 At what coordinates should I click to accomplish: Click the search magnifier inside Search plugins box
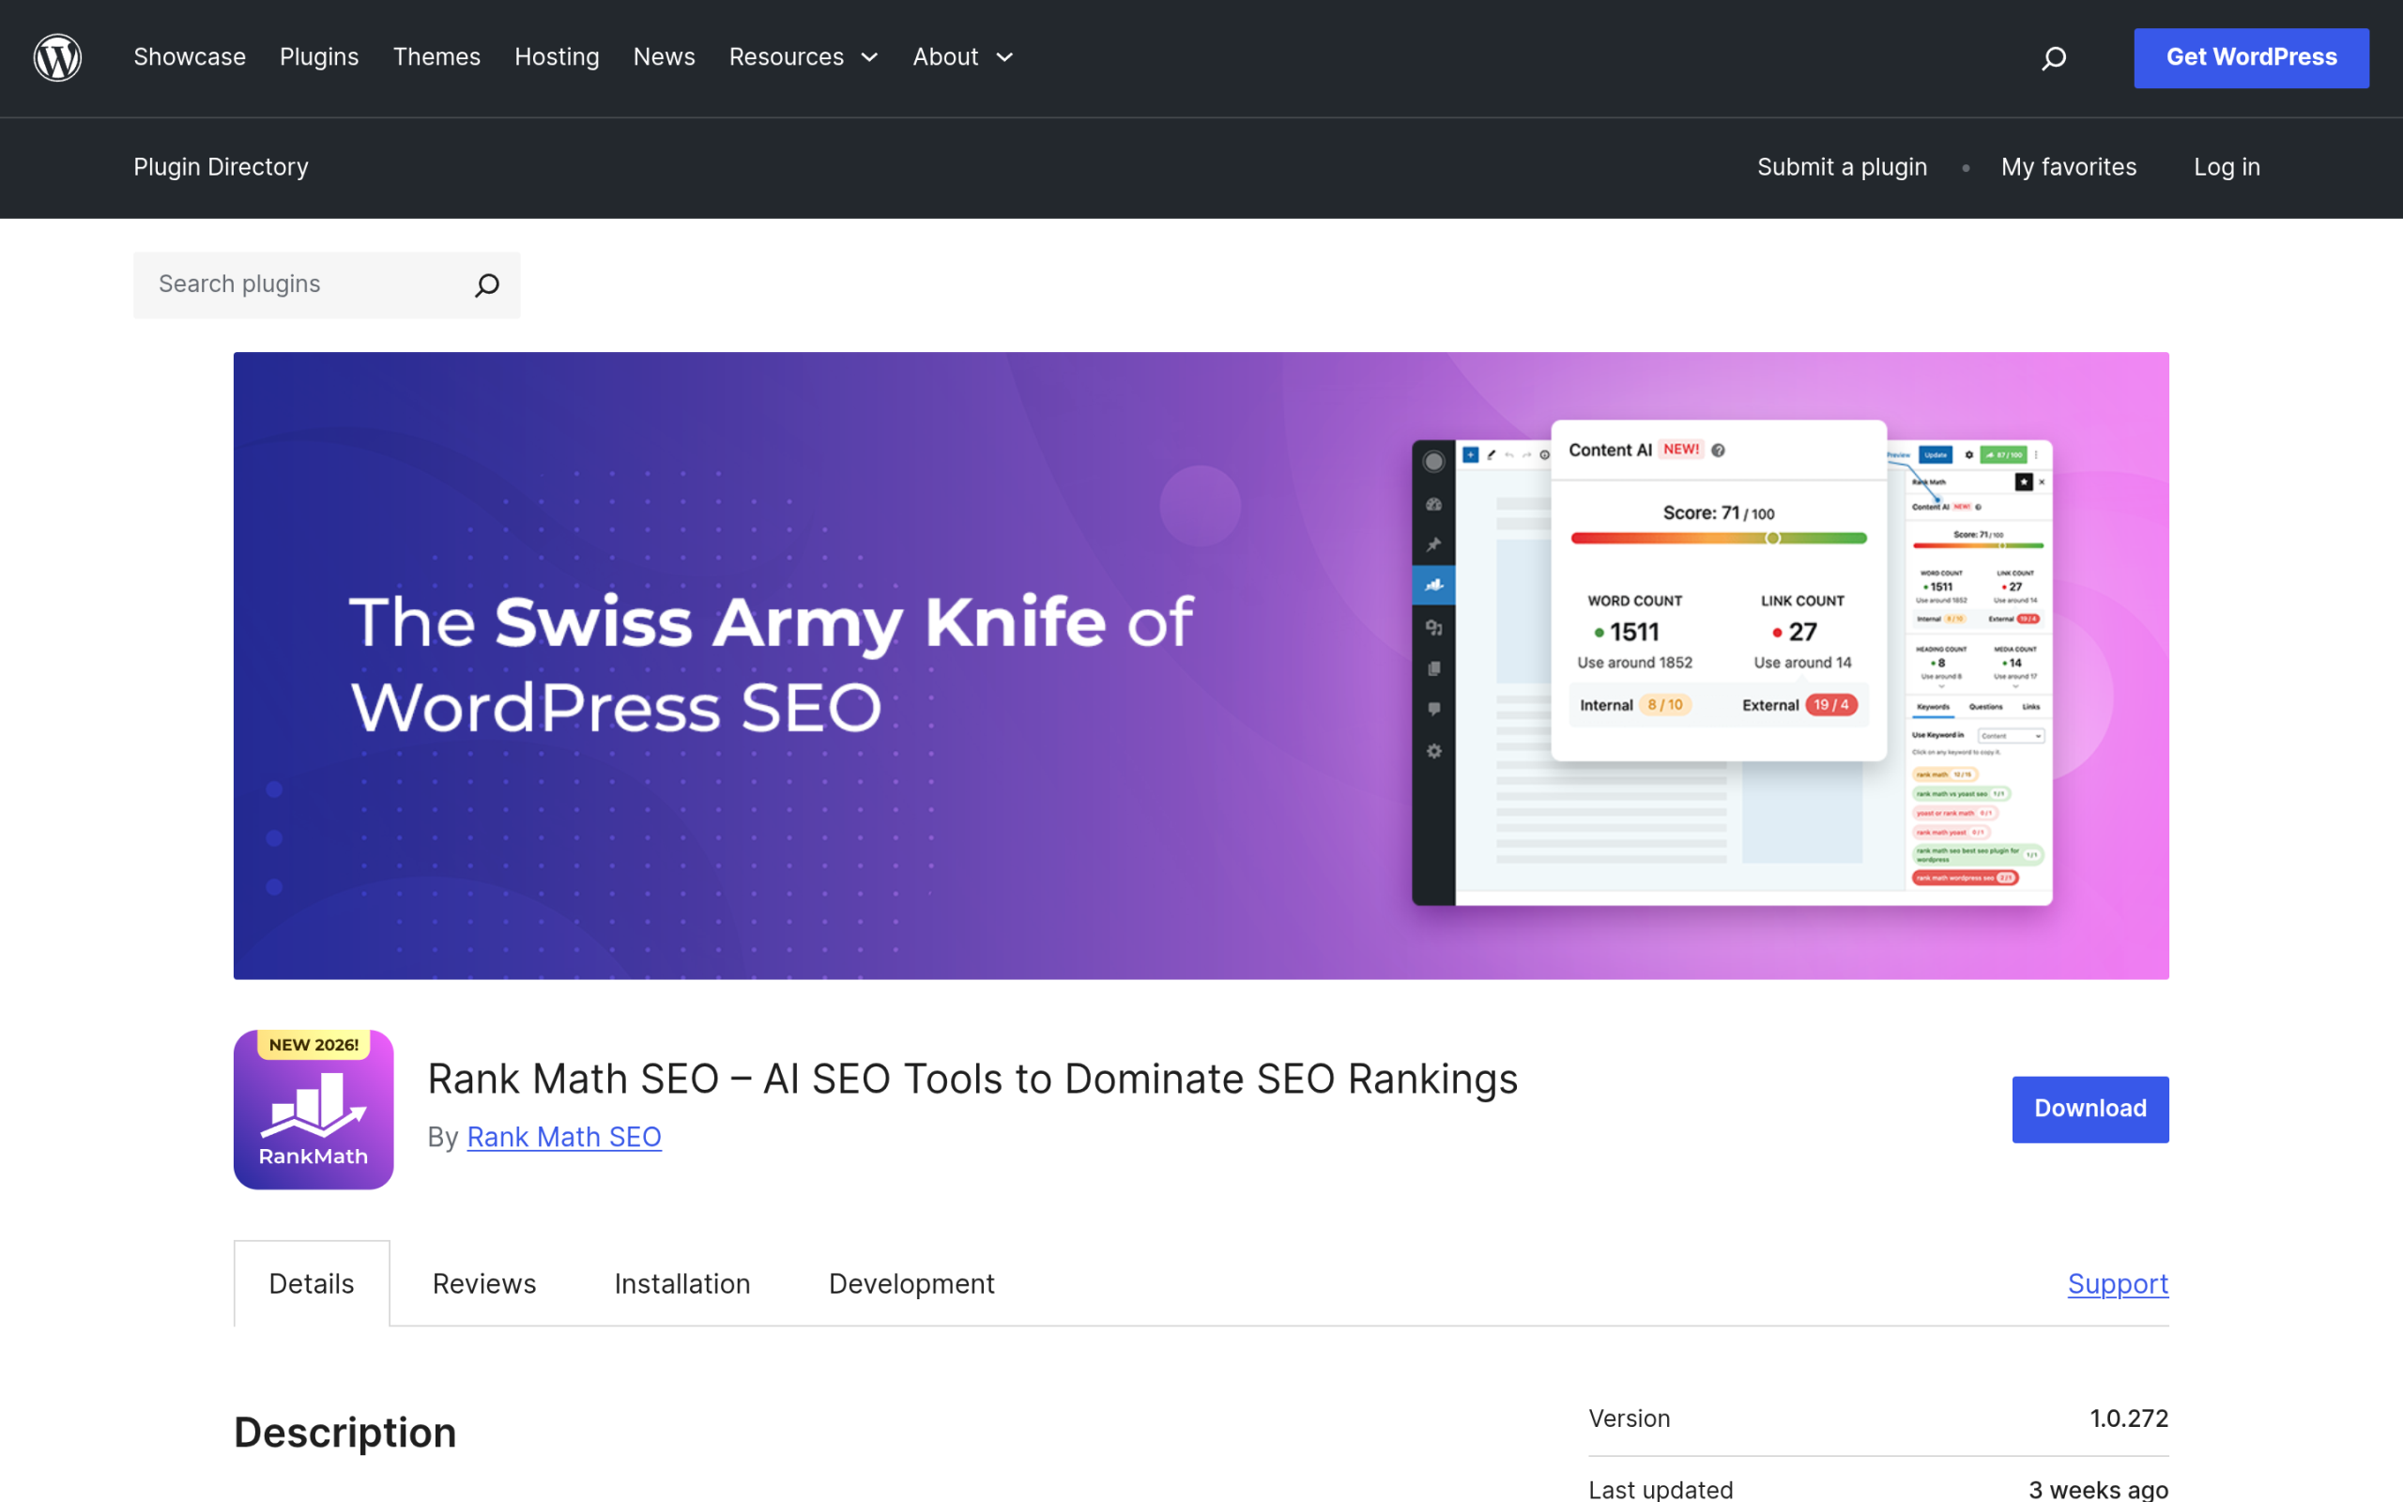tap(486, 285)
